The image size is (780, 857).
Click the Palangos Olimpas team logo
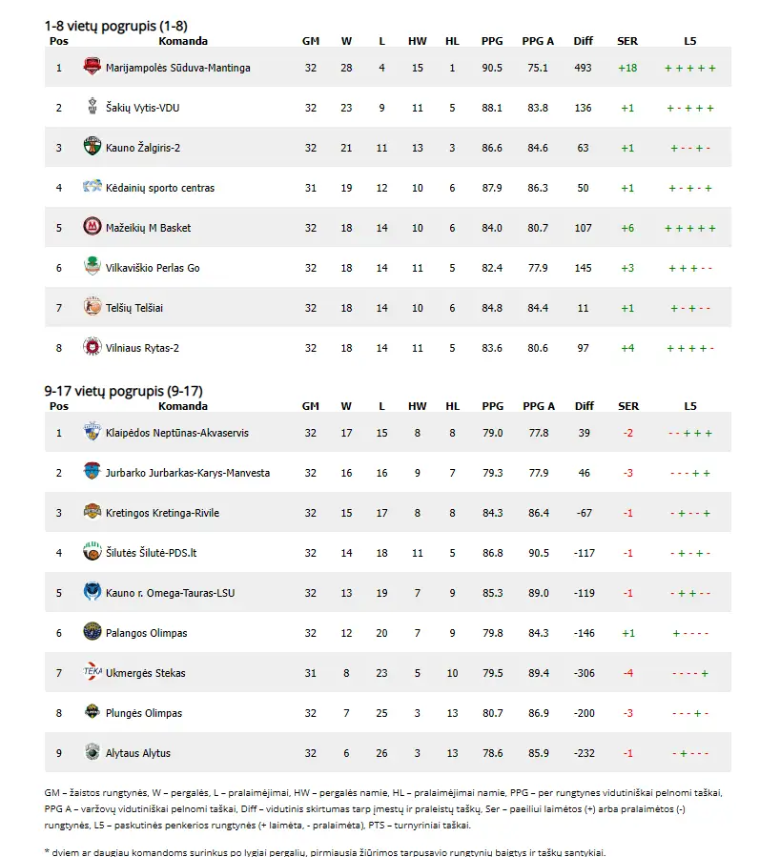tap(92, 631)
